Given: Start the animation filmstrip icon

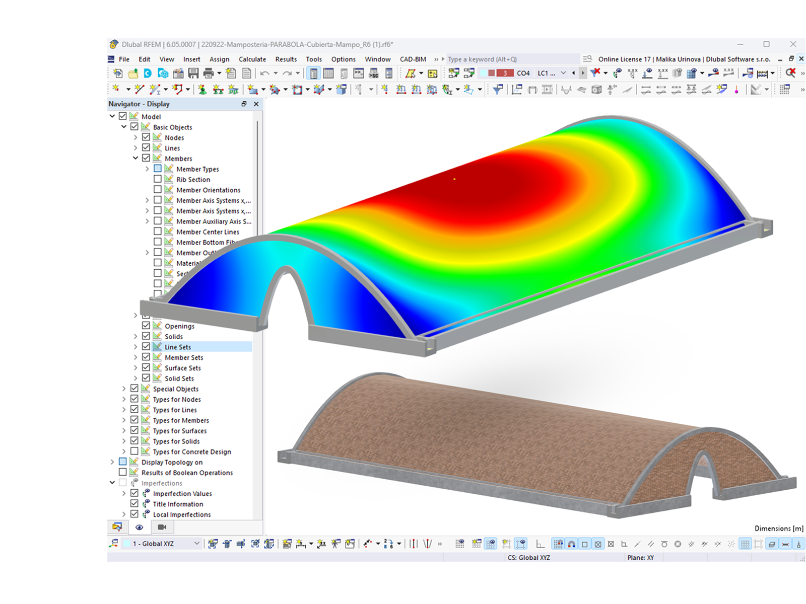Looking at the screenshot, I should click(x=546, y=90).
